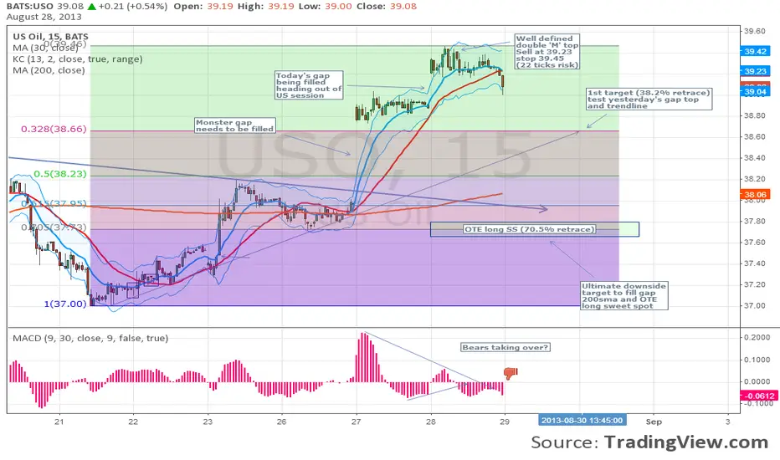The height and width of the screenshot is (460, 780).
Task: Click the 1(37.00) Fibonacci level label
Action: [65, 304]
